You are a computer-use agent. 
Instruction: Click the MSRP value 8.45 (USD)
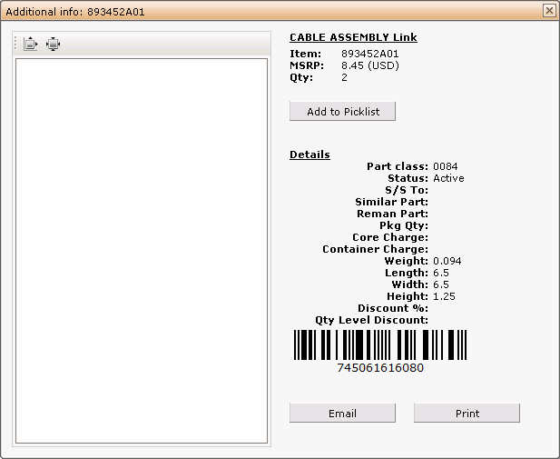[x=369, y=65]
